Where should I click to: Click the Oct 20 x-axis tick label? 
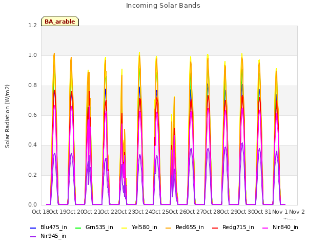coord(75,212)
